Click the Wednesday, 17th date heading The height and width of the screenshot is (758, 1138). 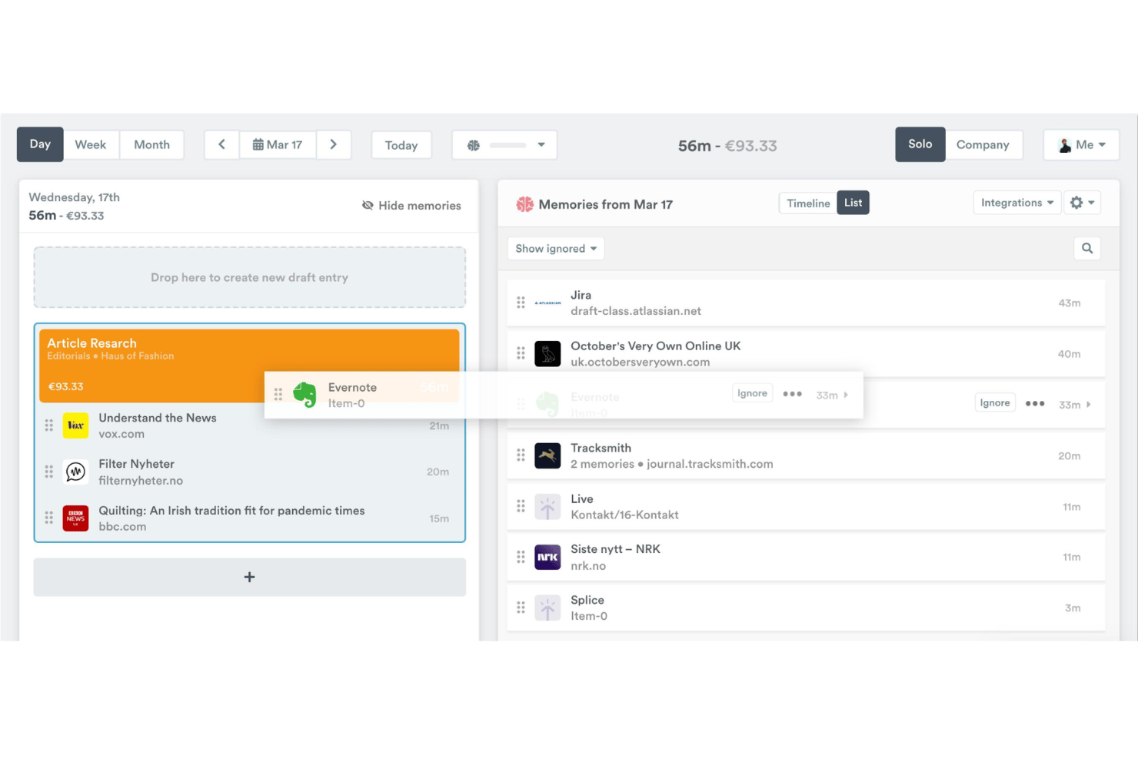(x=75, y=197)
